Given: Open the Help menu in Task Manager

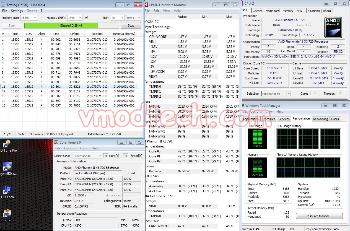Looking at the screenshot, I should tap(280, 111).
